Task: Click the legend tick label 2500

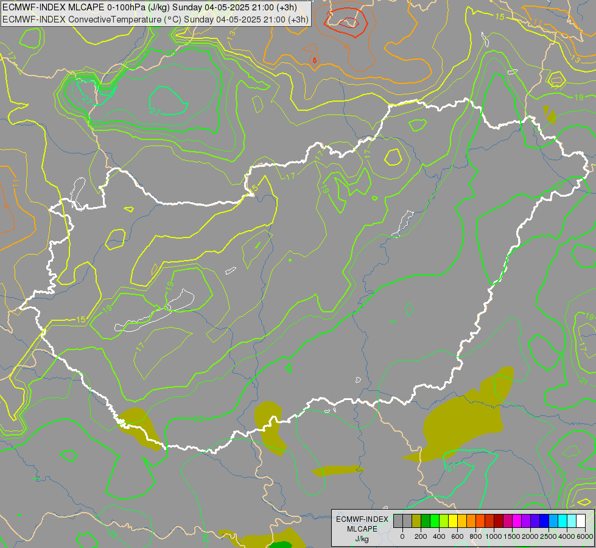Action: click(549, 536)
